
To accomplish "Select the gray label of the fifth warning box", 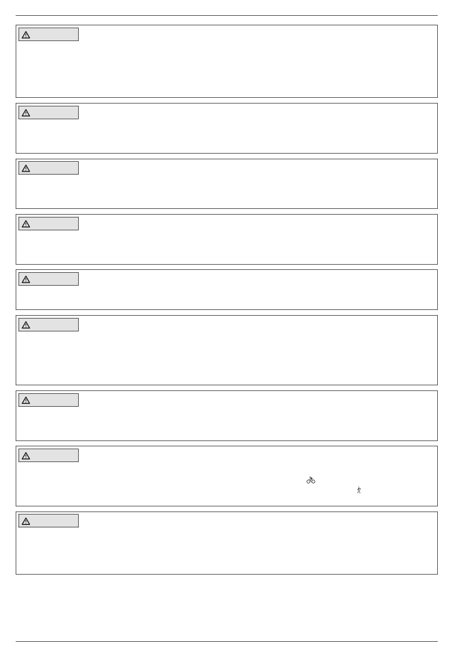I will [49, 279].
